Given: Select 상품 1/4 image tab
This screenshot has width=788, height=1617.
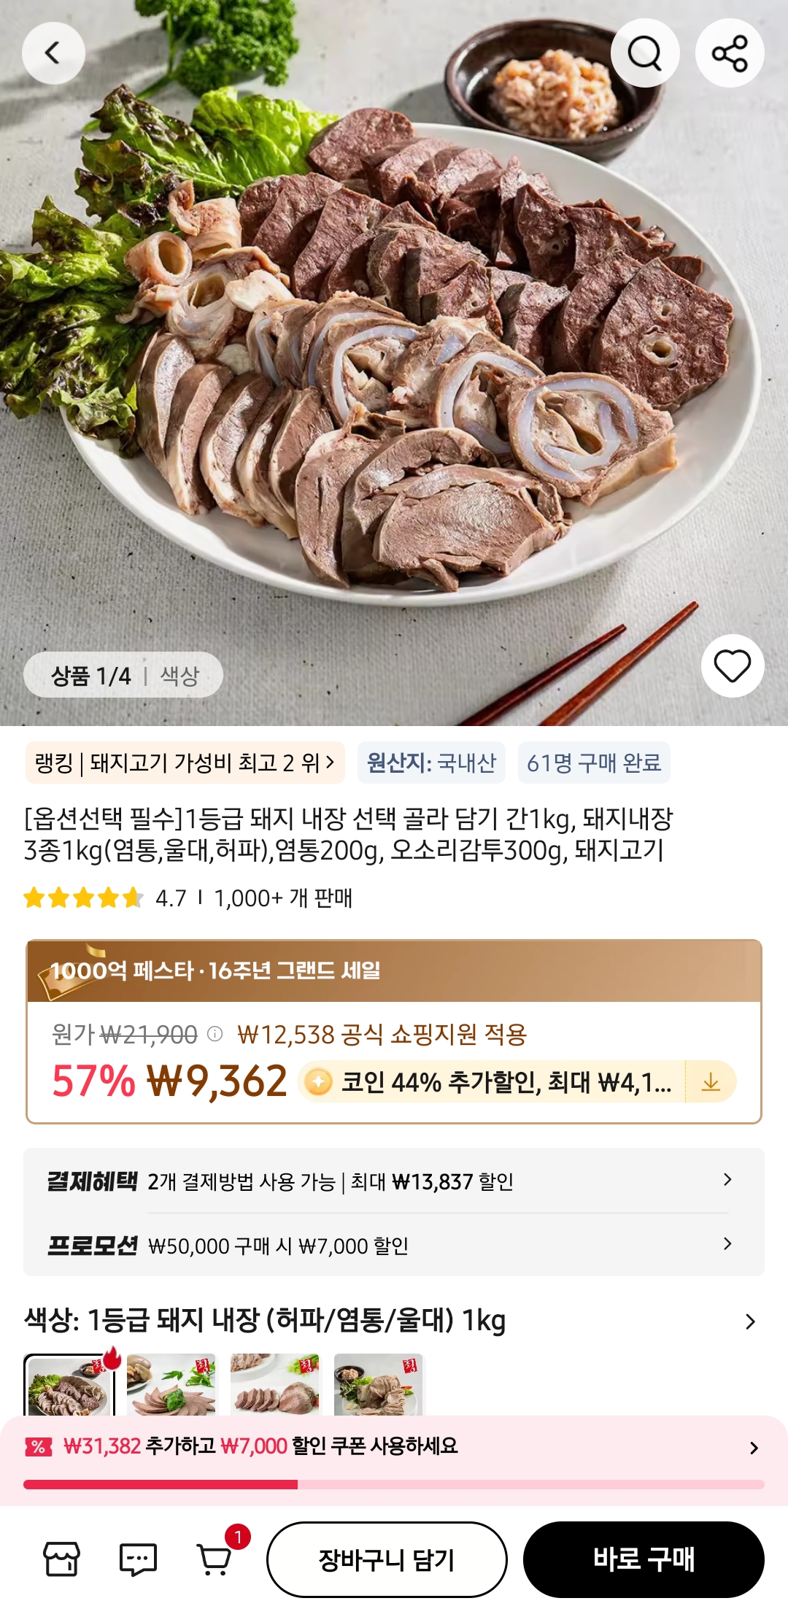Looking at the screenshot, I should pyautogui.click(x=90, y=676).
